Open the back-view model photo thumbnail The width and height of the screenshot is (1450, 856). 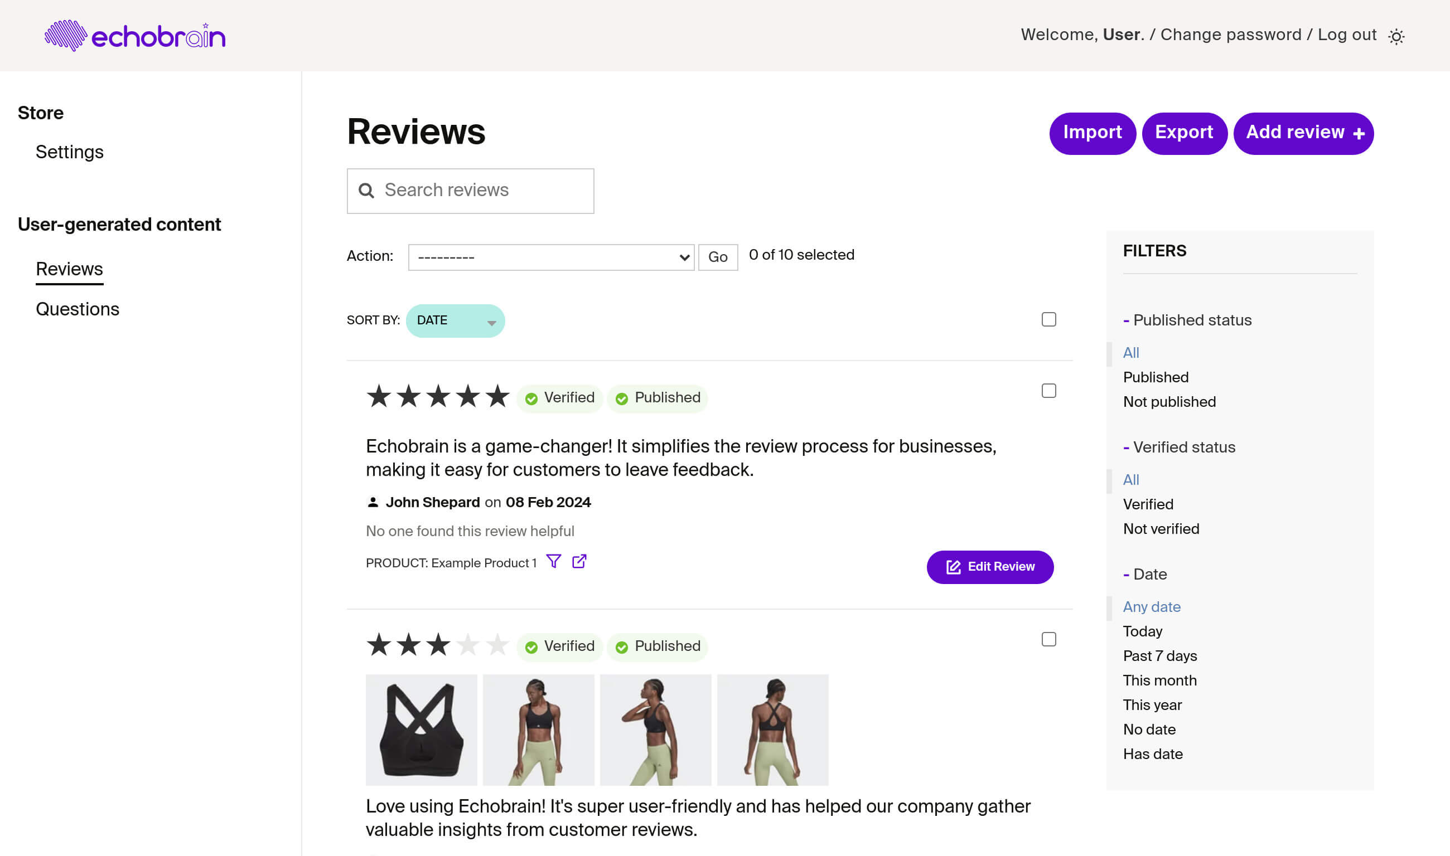pos(773,729)
